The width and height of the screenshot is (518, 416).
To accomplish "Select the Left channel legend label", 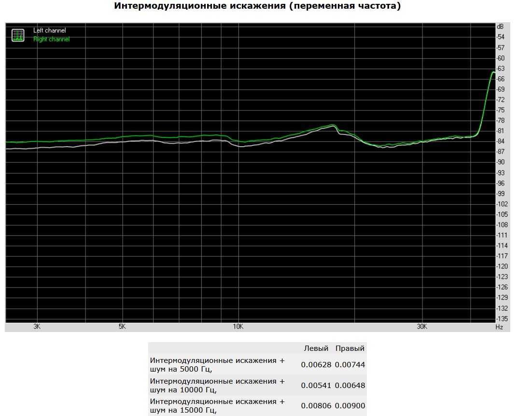I will [x=49, y=30].
